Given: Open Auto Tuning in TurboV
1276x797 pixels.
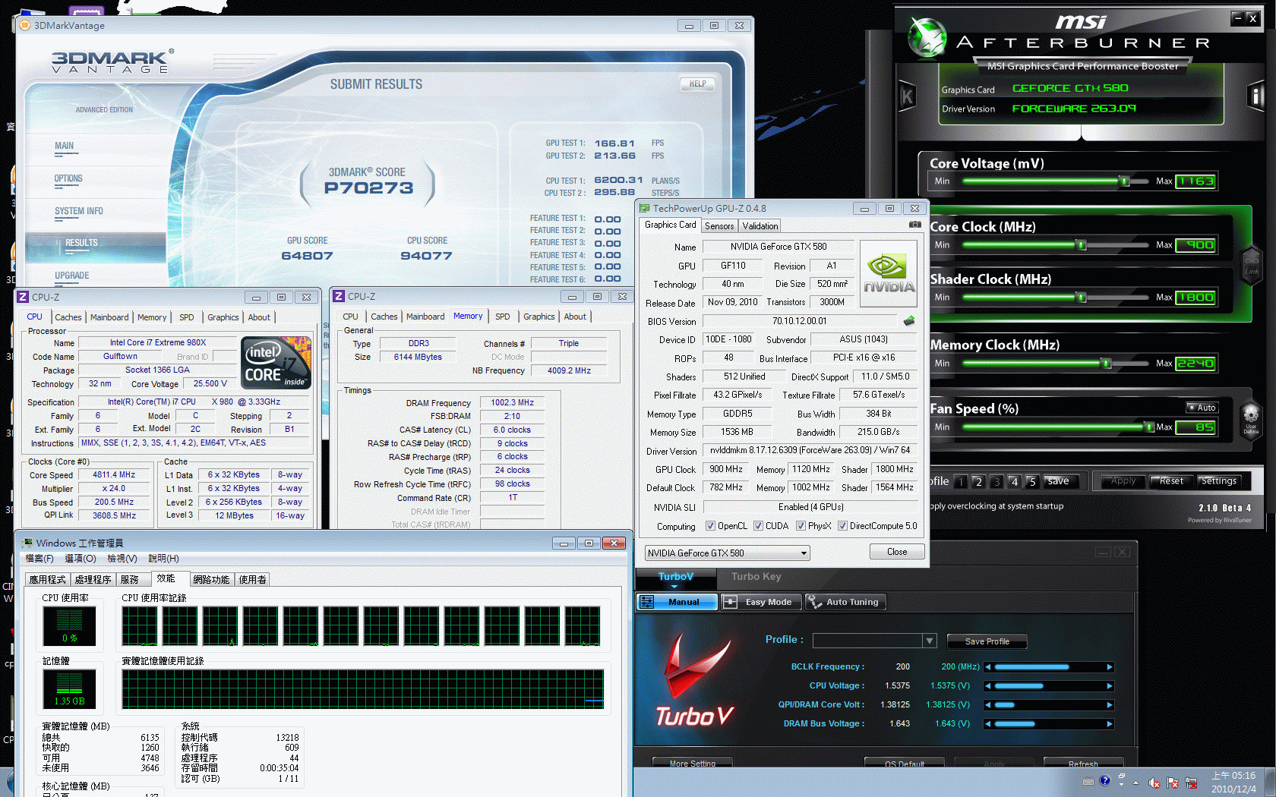Looking at the screenshot, I should click(845, 602).
